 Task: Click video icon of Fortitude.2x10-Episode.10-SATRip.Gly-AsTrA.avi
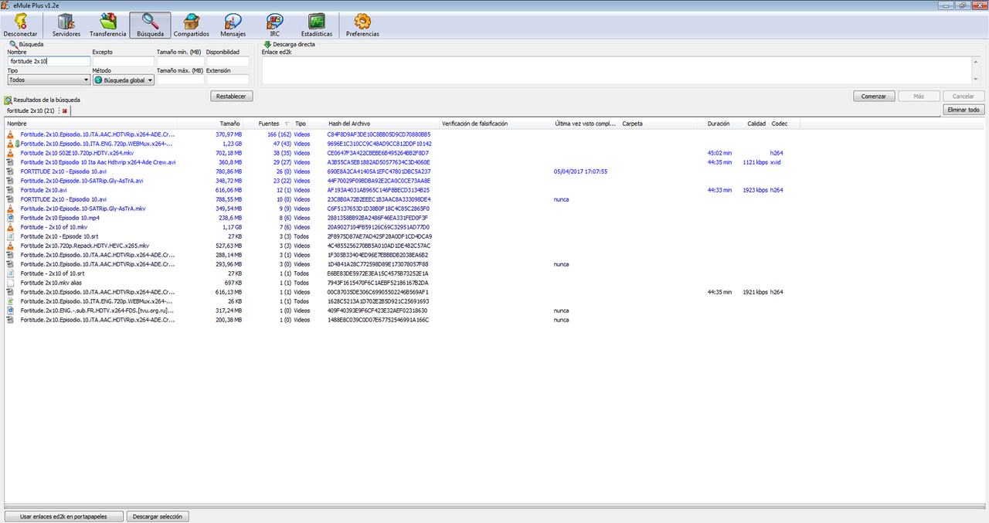[x=10, y=181]
